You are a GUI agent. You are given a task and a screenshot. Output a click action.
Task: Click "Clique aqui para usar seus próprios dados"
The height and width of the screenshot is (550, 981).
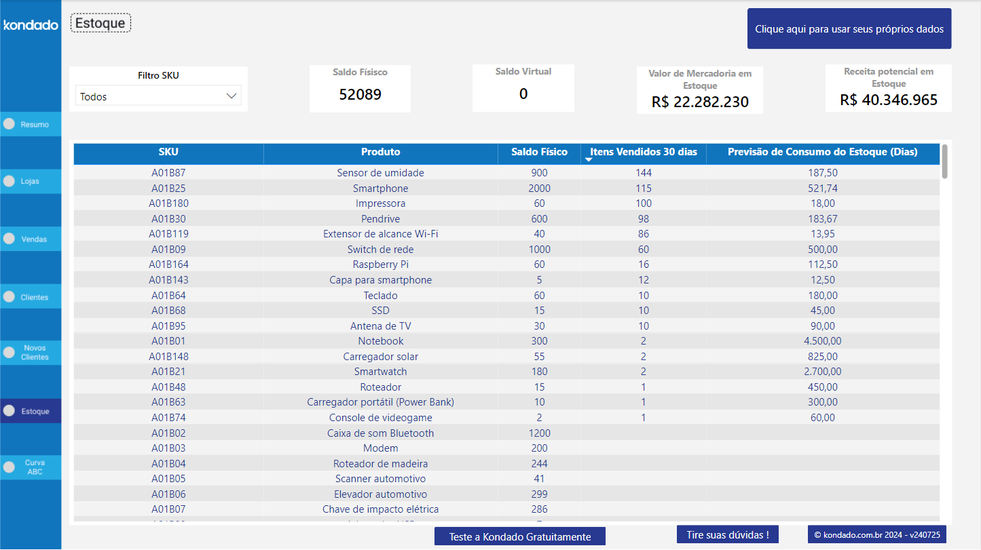[x=849, y=29]
